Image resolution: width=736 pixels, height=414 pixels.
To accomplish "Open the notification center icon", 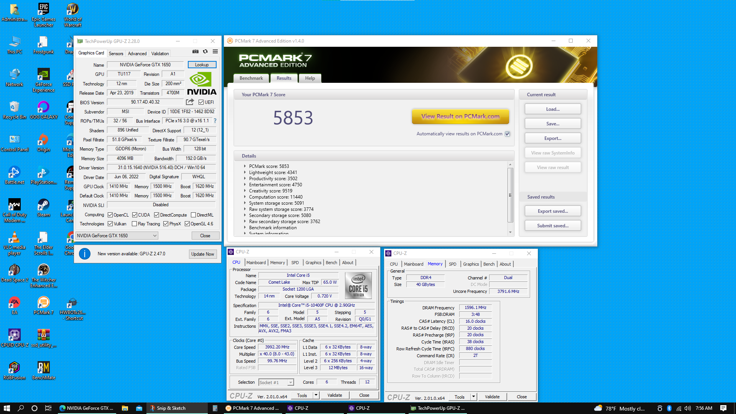I will point(723,408).
